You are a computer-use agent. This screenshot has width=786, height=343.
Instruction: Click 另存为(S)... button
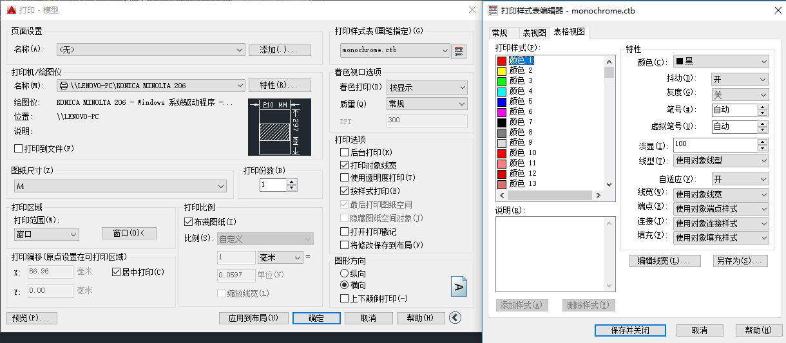740,261
